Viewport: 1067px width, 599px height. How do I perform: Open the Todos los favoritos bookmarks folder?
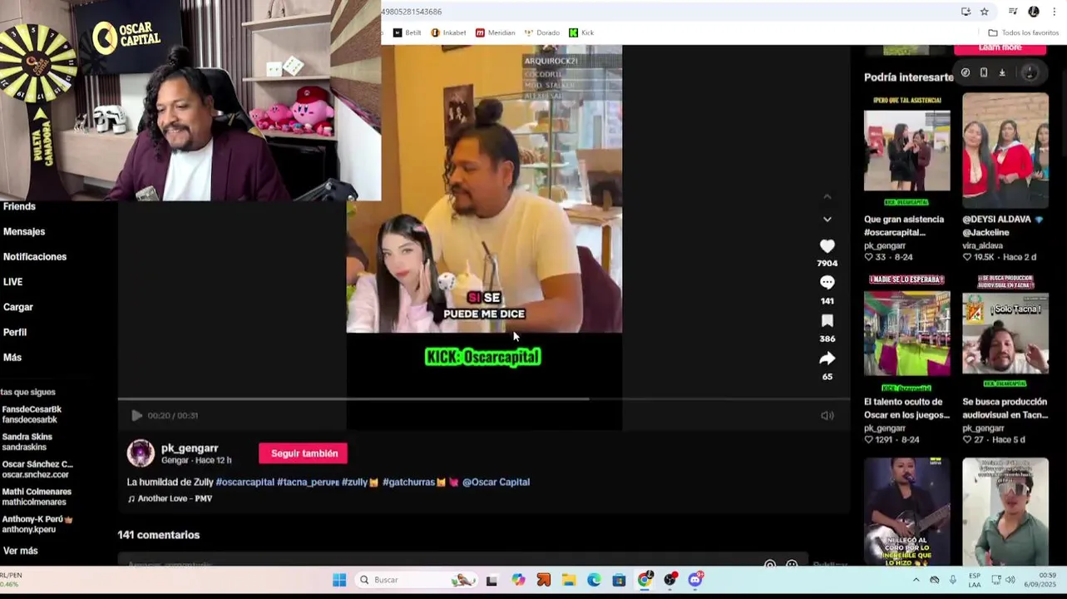pyautogui.click(x=1023, y=32)
